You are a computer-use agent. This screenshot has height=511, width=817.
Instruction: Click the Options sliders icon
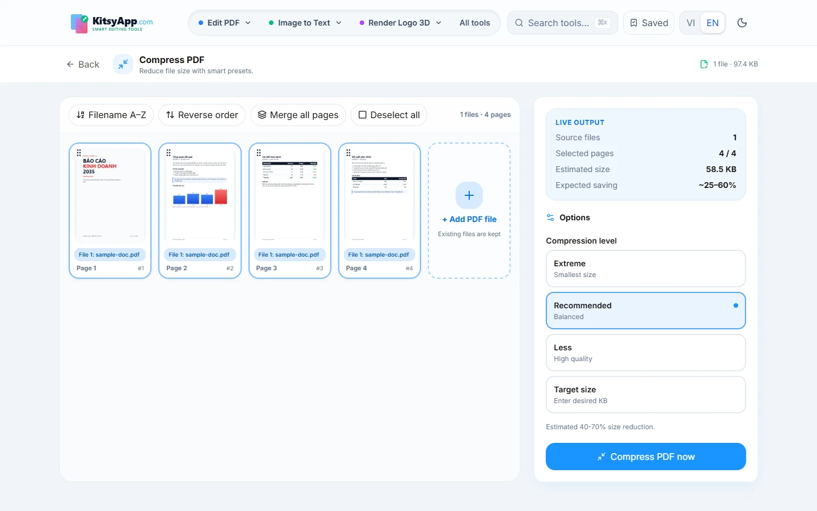point(550,217)
